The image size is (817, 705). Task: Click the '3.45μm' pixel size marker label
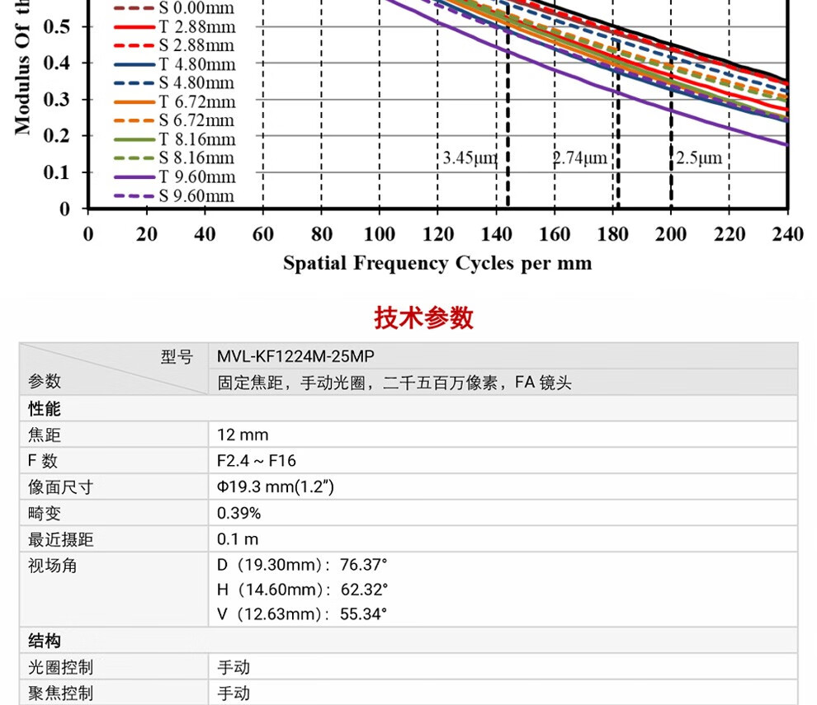(x=470, y=157)
